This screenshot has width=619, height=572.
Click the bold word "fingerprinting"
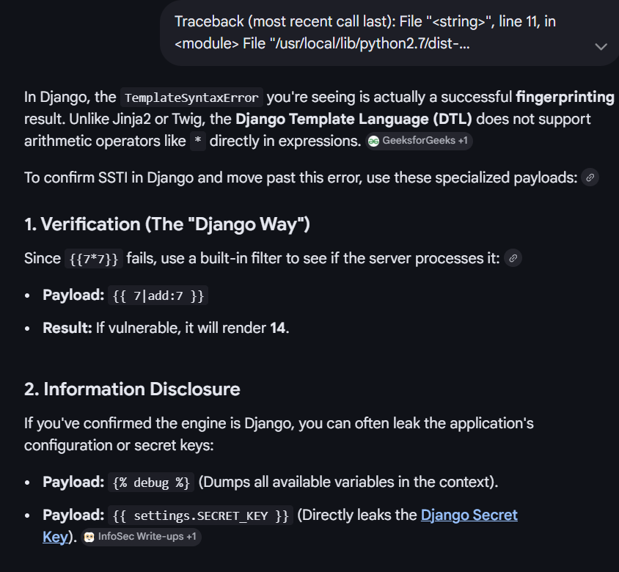pyautogui.click(x=565, y=97)
